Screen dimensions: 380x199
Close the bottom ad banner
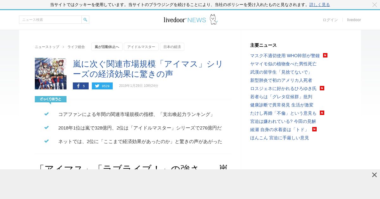pyautogui.click(x=374, y=175)
